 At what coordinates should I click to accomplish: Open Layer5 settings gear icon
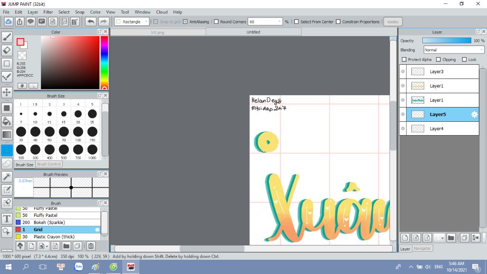(x=474, y=114)
